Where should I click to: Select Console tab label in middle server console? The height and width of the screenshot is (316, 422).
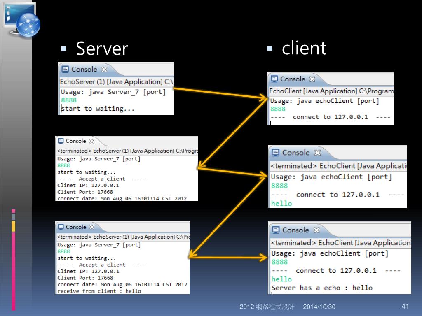[x=76, y=141]
